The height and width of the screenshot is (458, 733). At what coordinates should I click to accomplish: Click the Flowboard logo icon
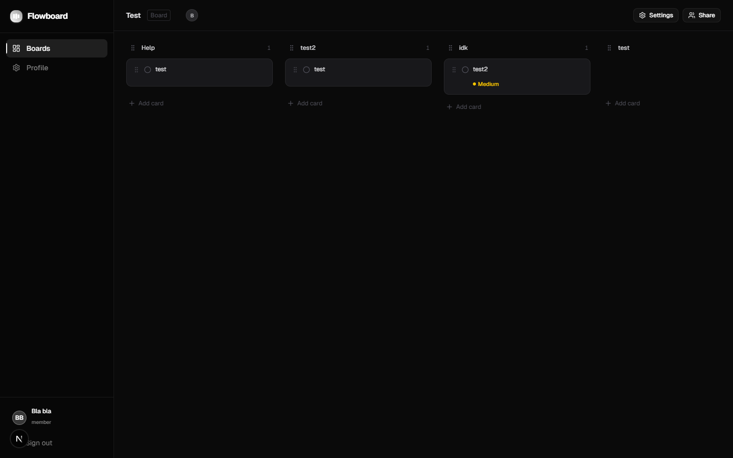click(x=16, y=16)
